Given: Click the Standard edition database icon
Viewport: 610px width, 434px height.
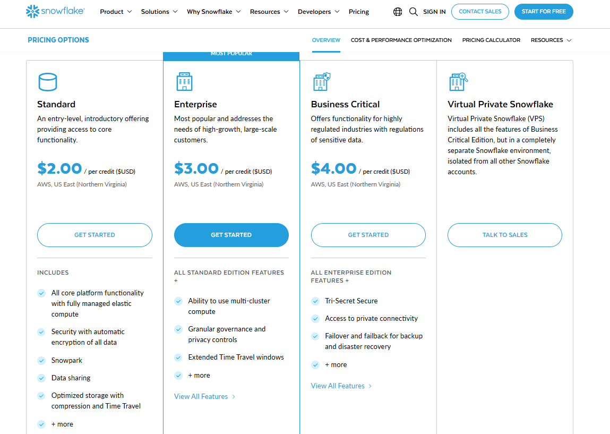Looking at the screenshot, I should 48,82.
